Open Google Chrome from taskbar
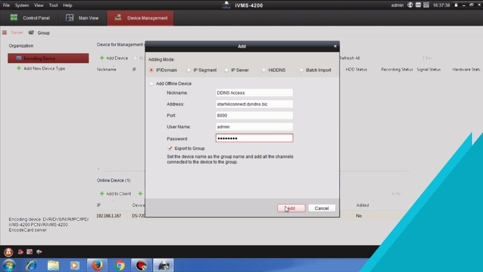Screen dimensions: 483x272 pos(120,265)
